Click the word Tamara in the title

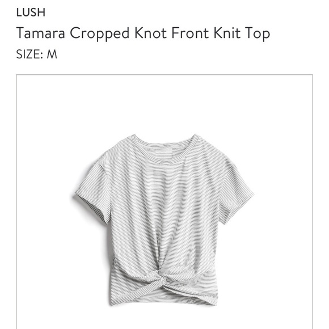(41, 33)
